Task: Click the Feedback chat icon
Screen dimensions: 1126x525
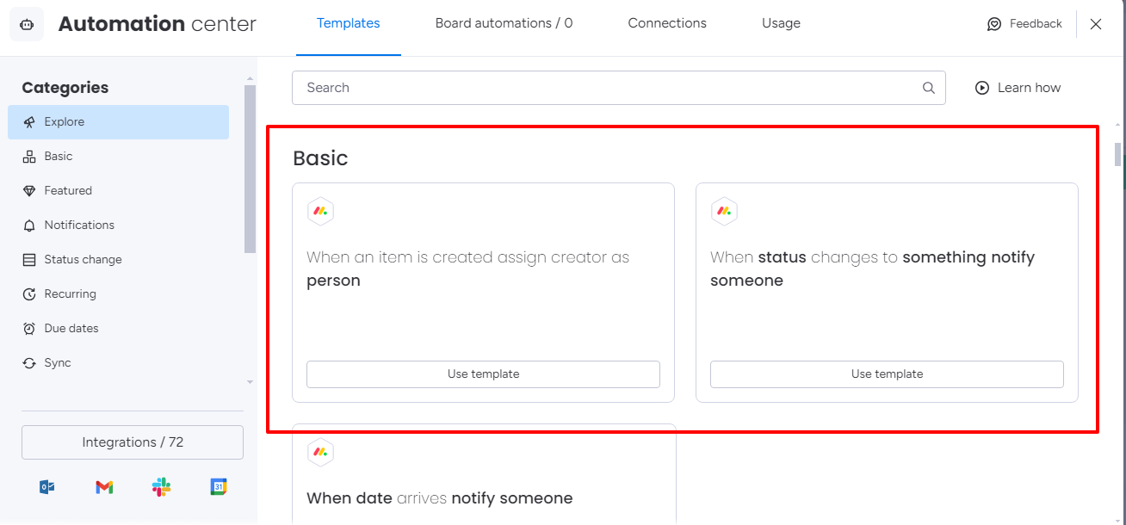Action: (x=994, y=24)
